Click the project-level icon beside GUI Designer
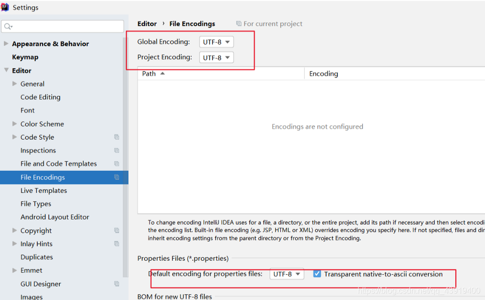The width and height of the screenshot is (485, 300). [x=116, y=283]
